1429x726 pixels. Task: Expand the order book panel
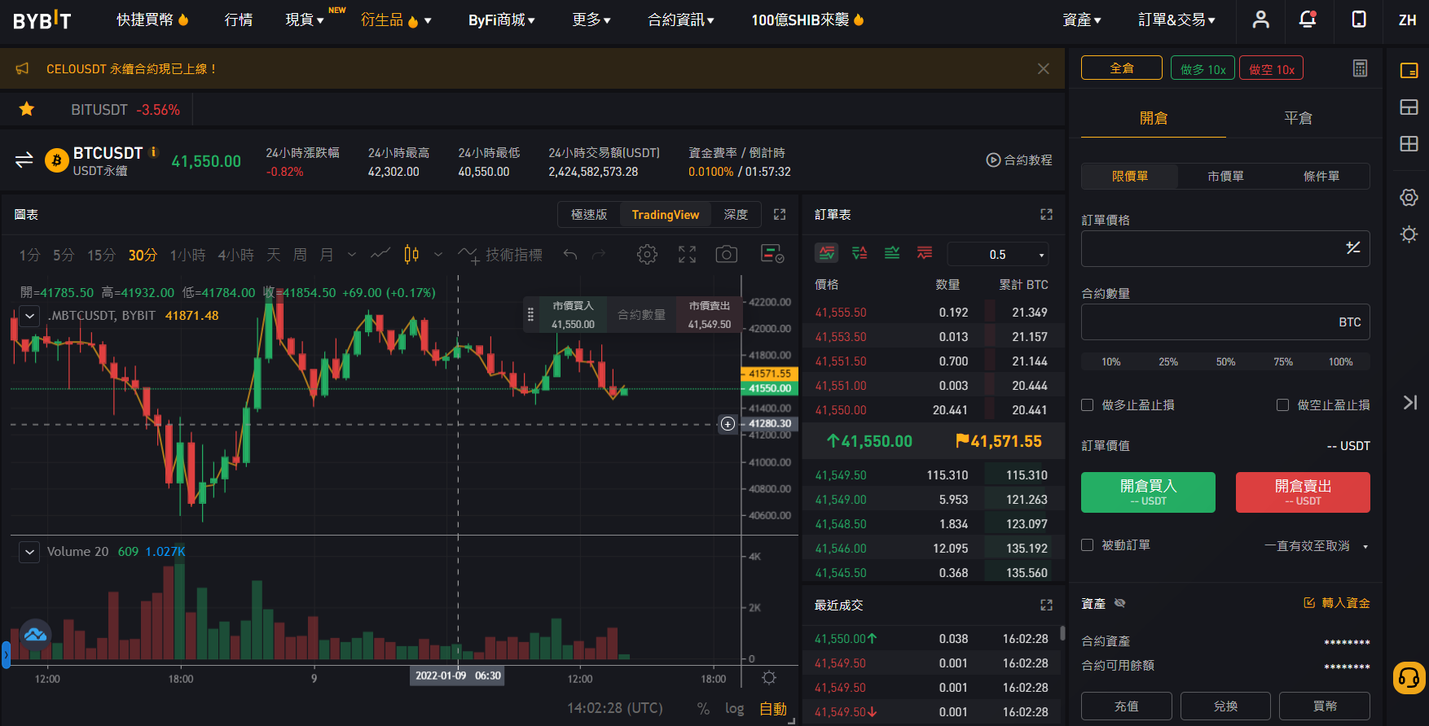1047,214
